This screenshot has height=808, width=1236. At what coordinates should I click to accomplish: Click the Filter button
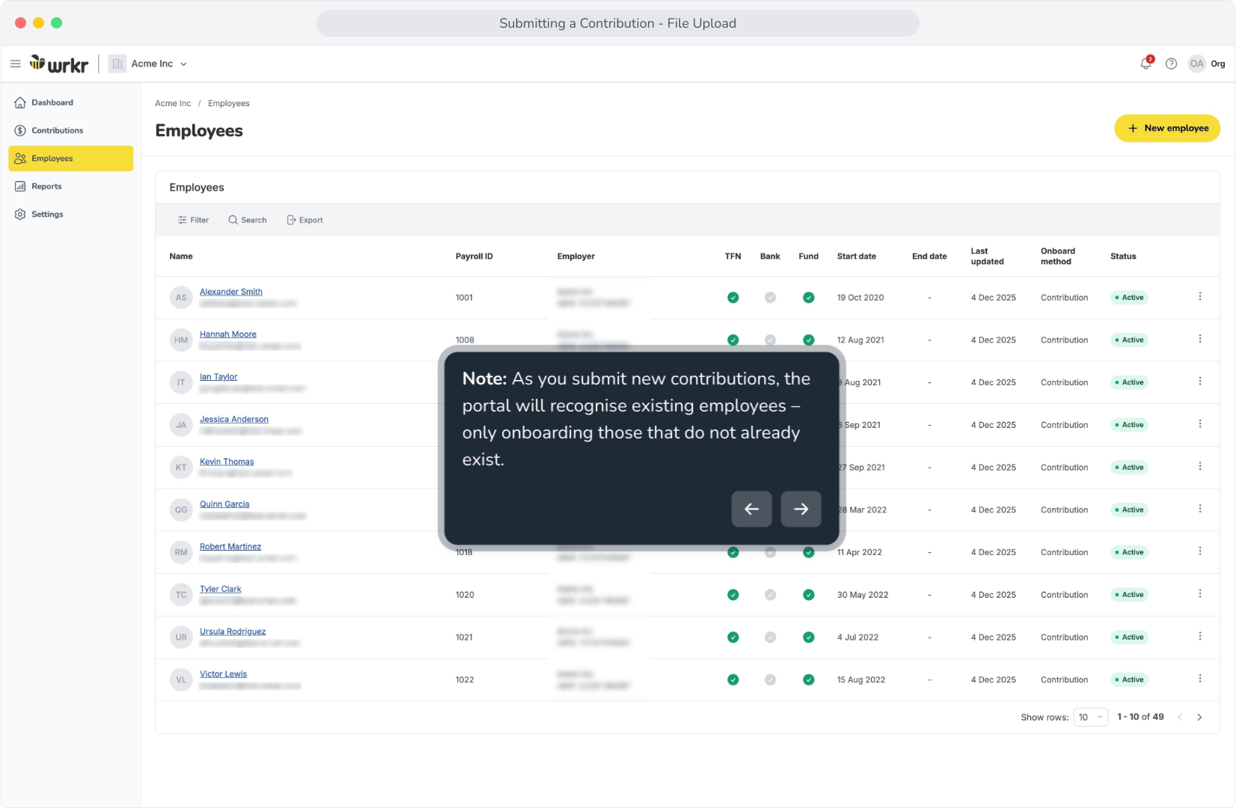[193, 220]
